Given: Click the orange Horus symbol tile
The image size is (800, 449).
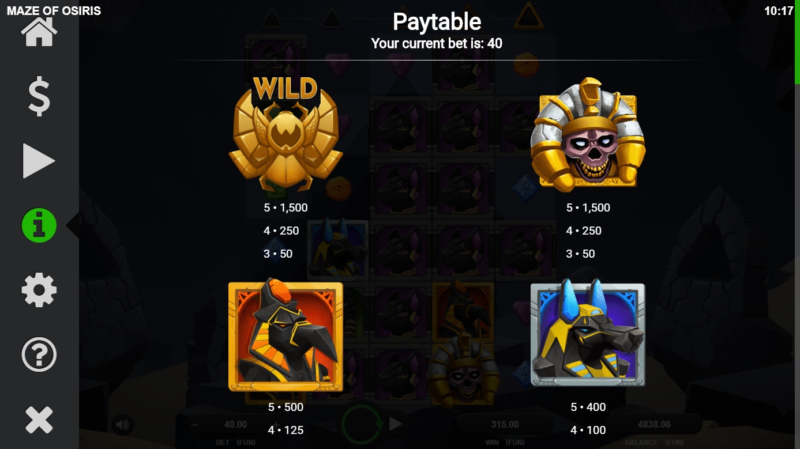Looking at the screenshot, I should (286, 337).
